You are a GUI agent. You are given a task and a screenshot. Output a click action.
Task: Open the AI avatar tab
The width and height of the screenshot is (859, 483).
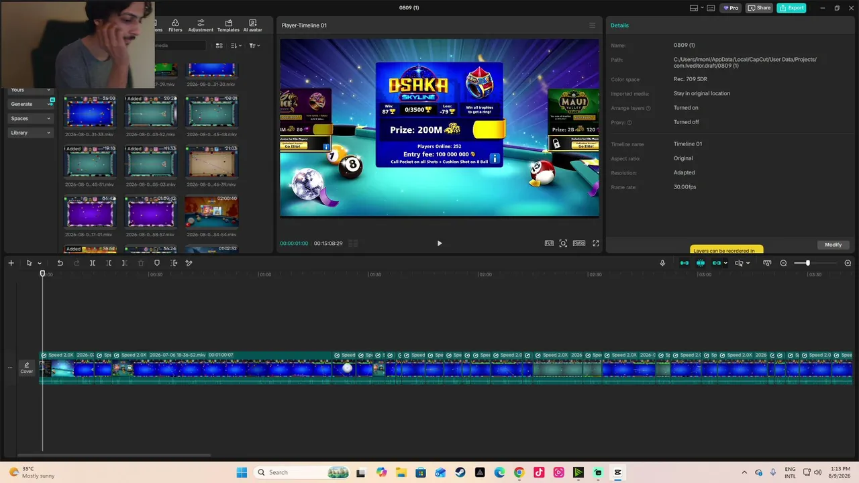click(253, 25)
